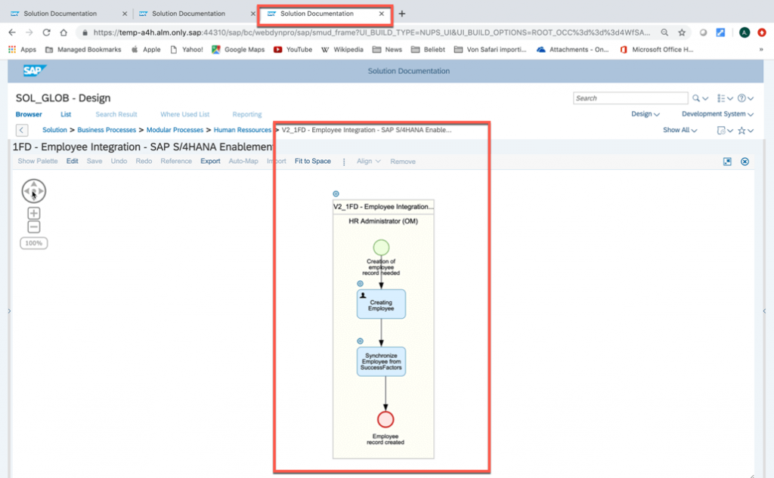This screenshot has height=478, width=774.
Task: Click the zoom magnifier icon in address bar
Action: [x=665, y=32]
